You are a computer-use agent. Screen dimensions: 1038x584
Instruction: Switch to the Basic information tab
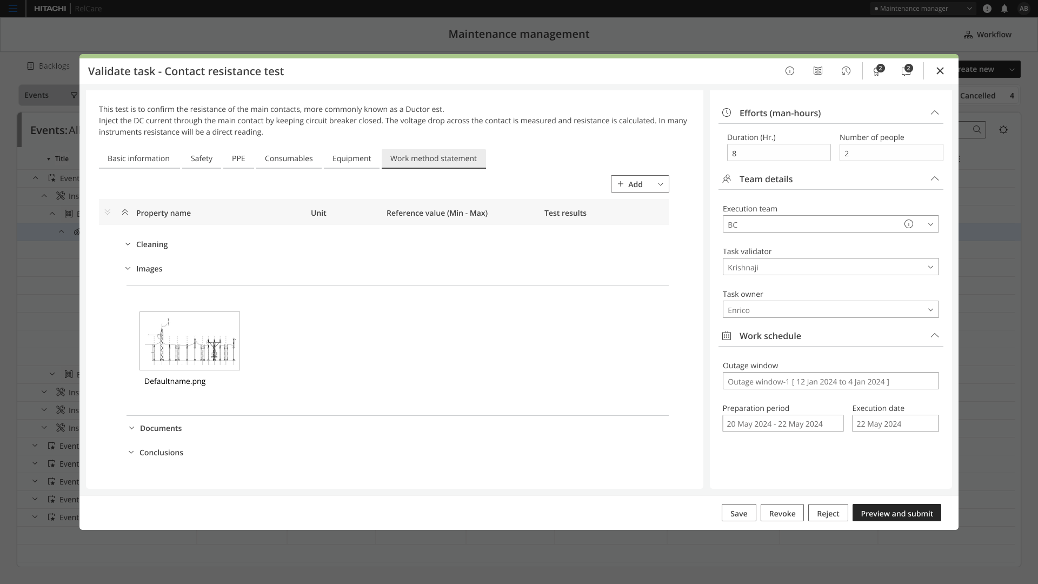pyautogui.click(x=138, y=158)
